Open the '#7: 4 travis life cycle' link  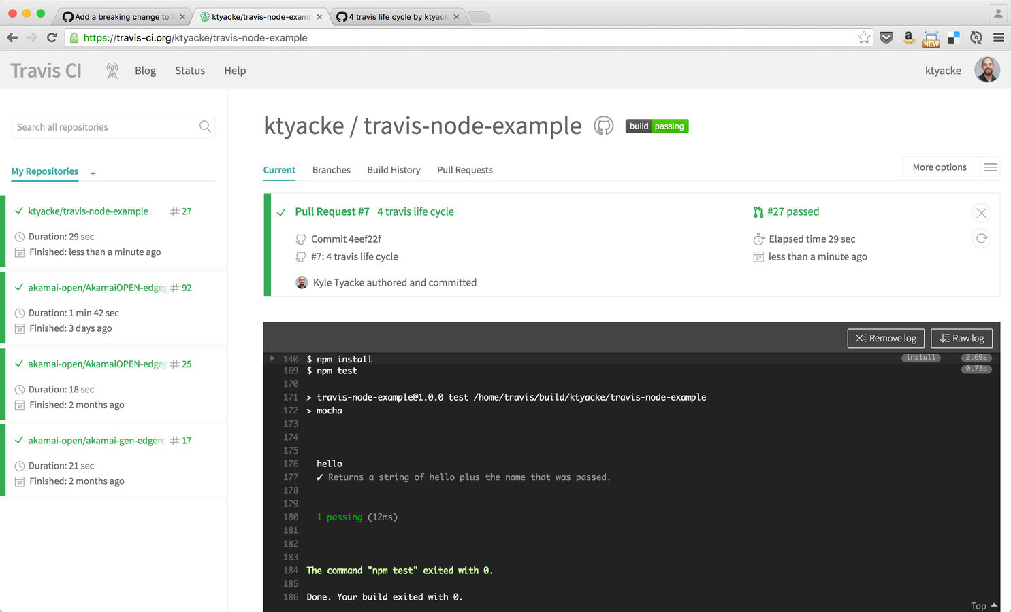click(x=355, y=257)
